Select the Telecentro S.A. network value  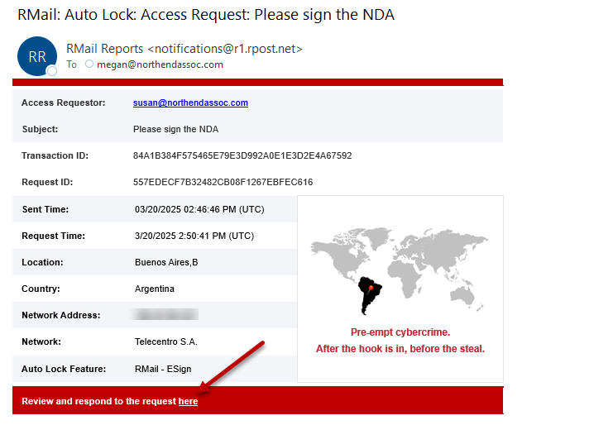(166, 341)
